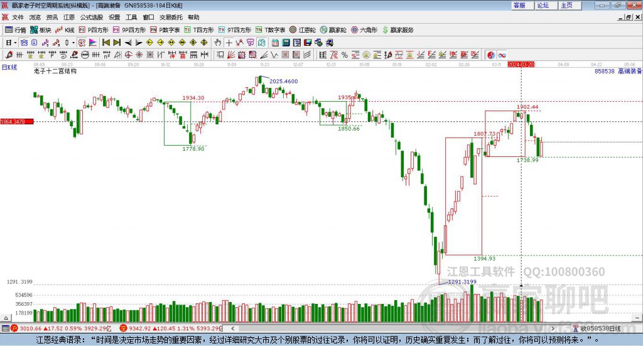This screenshot has width=643, height=346.
Task: Click the status bar grid icon
Action: point(5,328)
